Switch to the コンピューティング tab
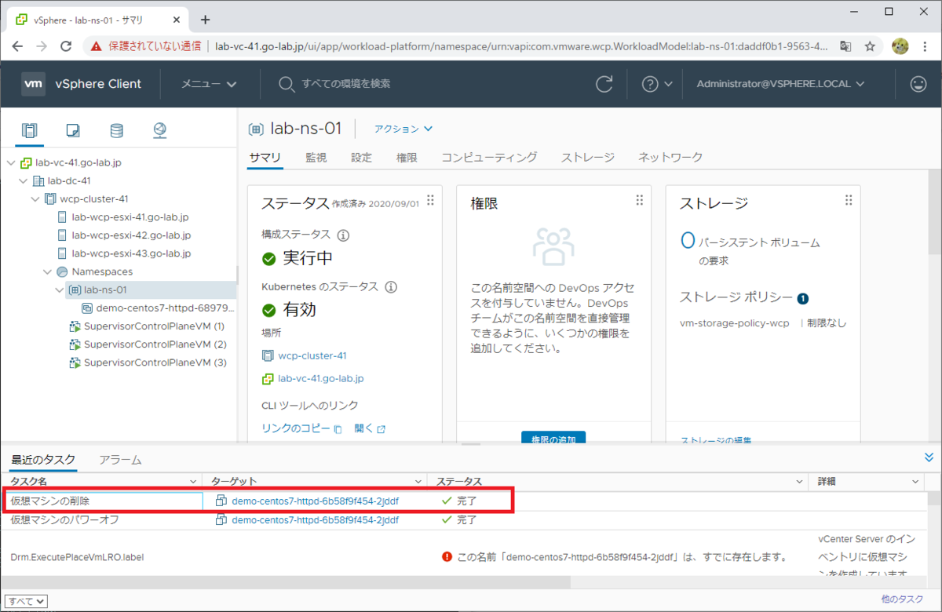This screenshot has width=942, height=612. 489,158
